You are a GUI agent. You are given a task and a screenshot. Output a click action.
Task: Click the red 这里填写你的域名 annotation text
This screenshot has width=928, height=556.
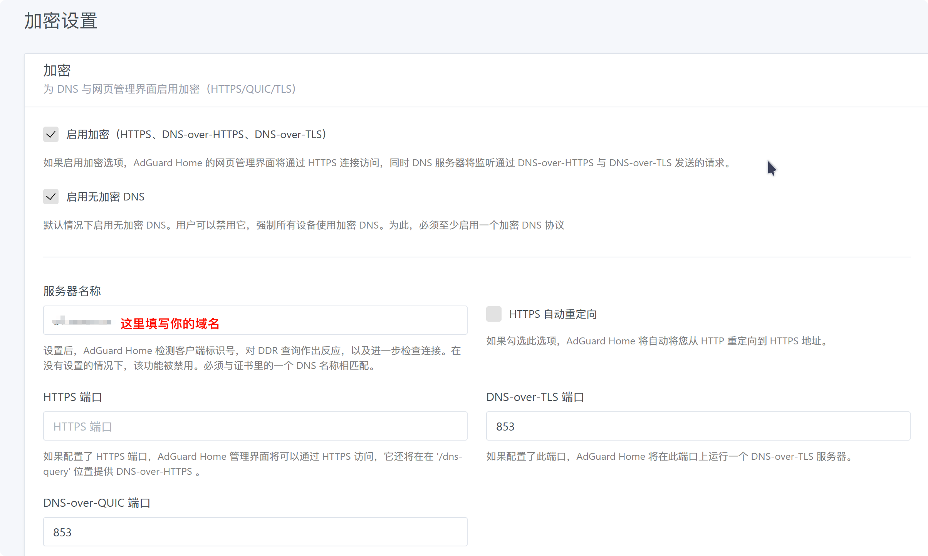(169, 324)
